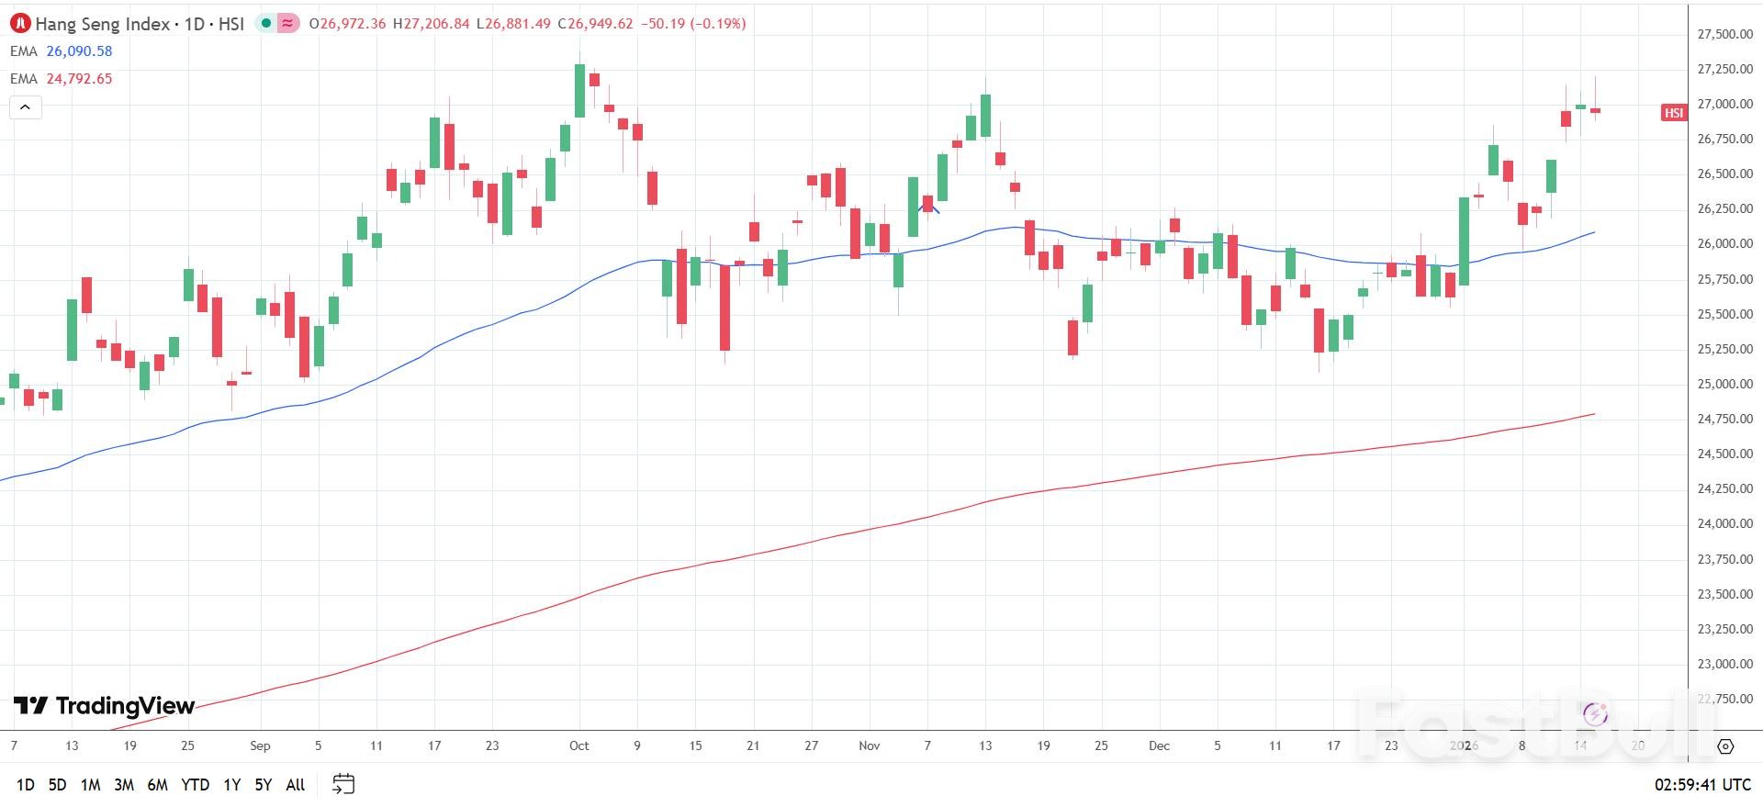1763x807 pixels.
Task: Show the All time range
Action: [295, 785]
